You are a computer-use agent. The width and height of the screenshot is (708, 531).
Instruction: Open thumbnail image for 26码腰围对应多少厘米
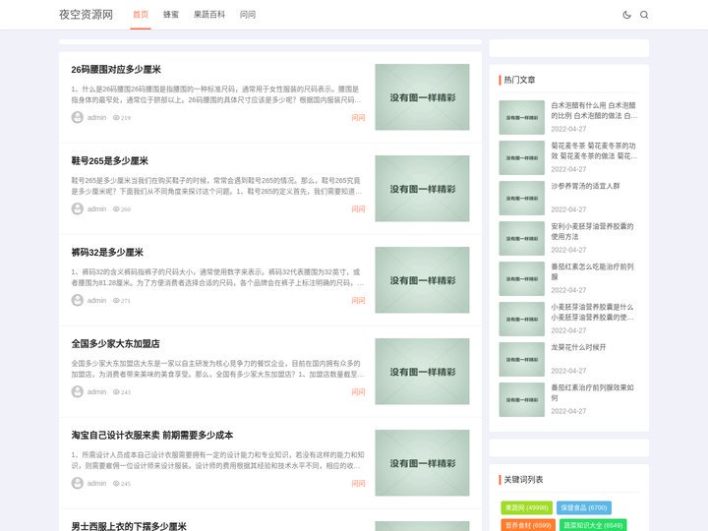[422, 97]
